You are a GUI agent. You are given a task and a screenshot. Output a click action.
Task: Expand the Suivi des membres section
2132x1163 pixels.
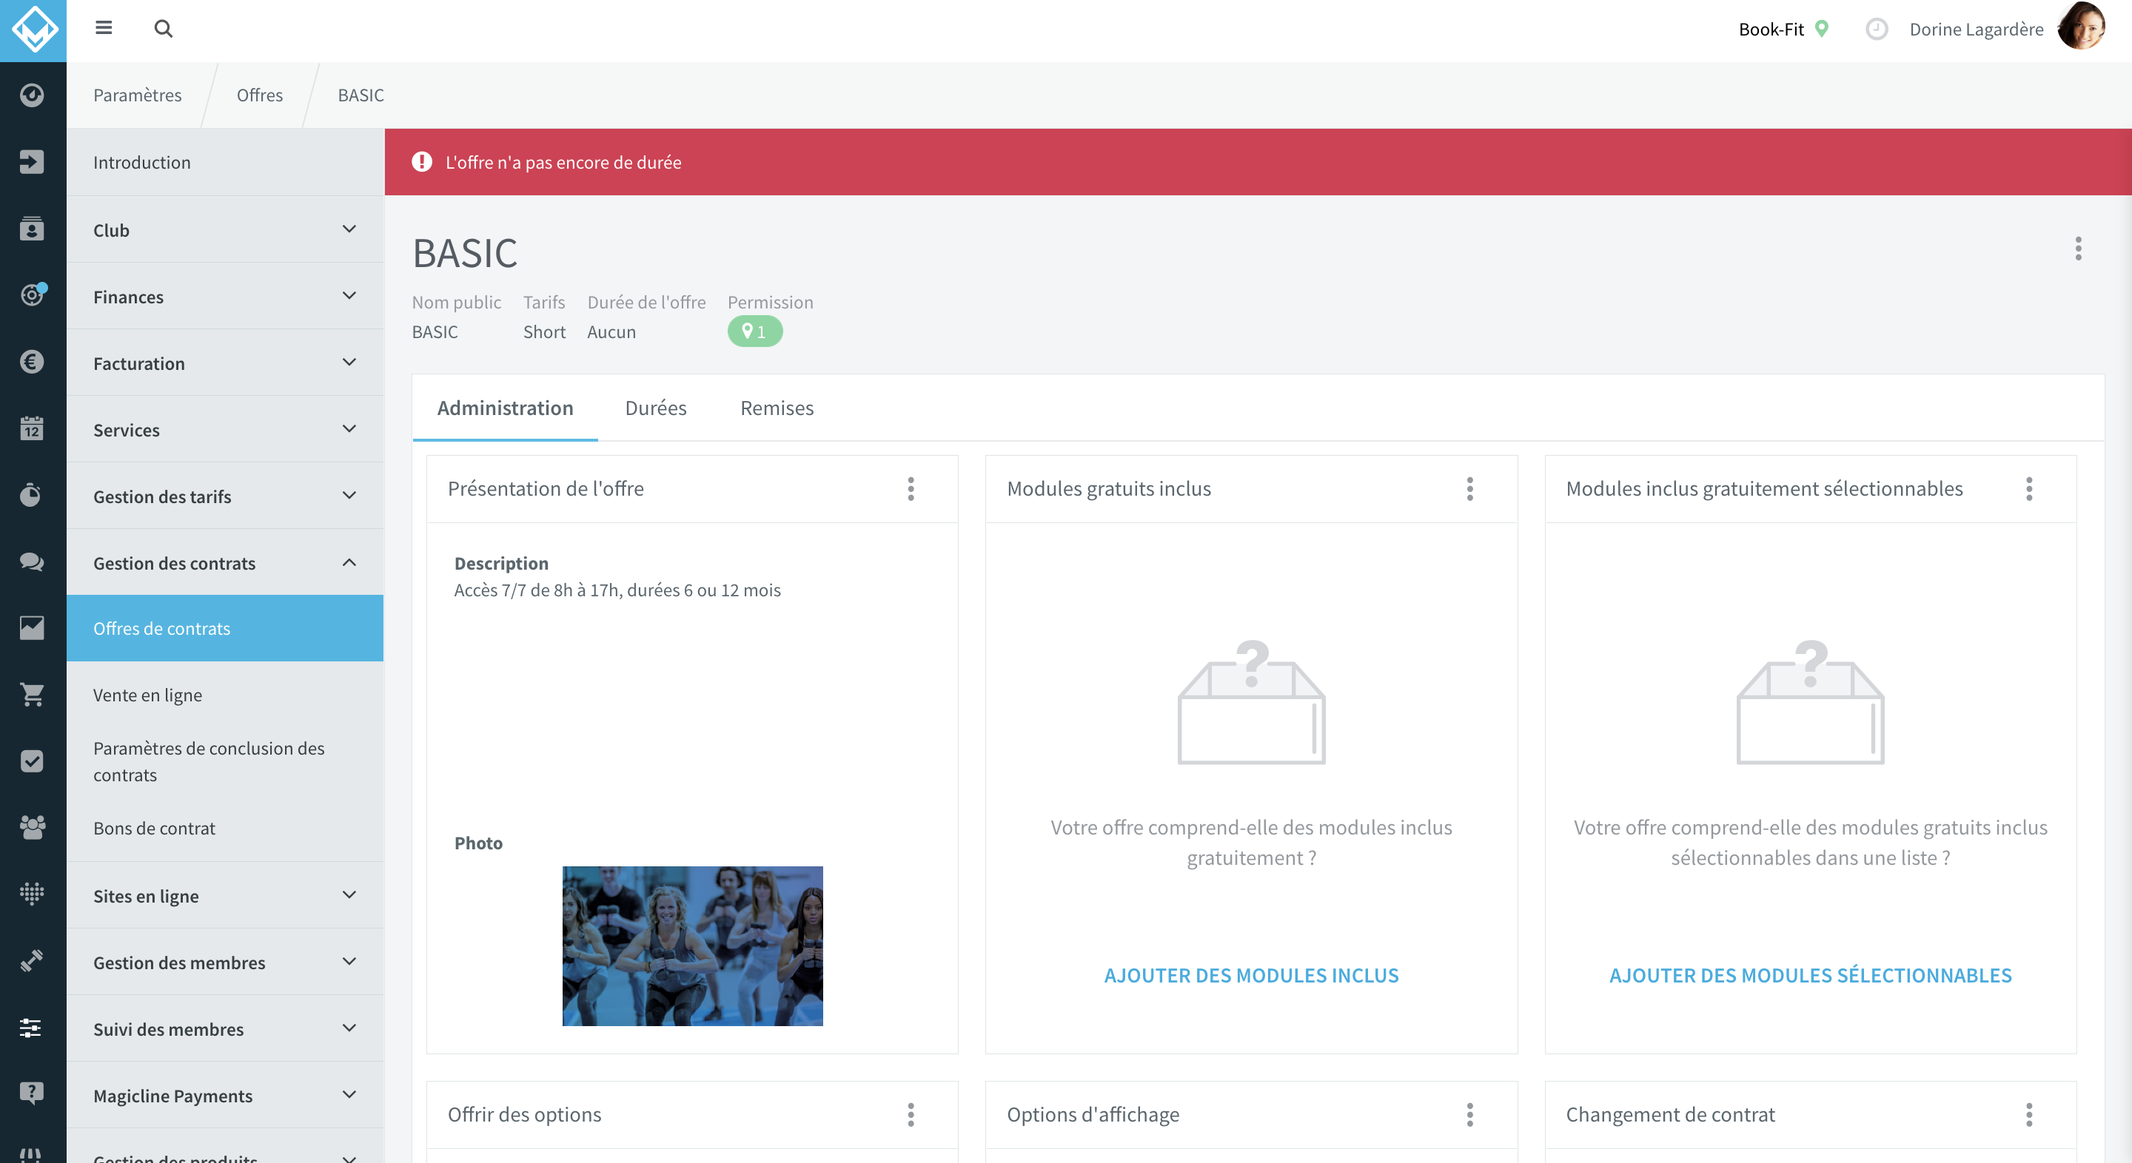pyautogui.click(x=225, y=1029)
